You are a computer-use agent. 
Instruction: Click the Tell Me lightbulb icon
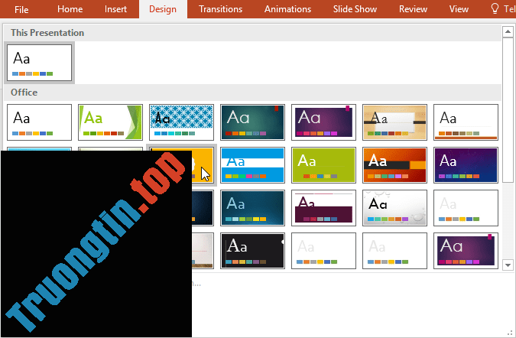(495, 8)
